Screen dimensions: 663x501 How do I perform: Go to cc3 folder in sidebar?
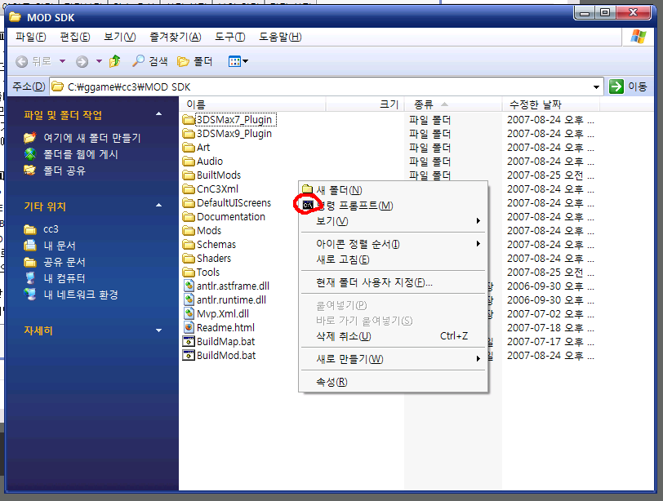(x=51, y=229)
